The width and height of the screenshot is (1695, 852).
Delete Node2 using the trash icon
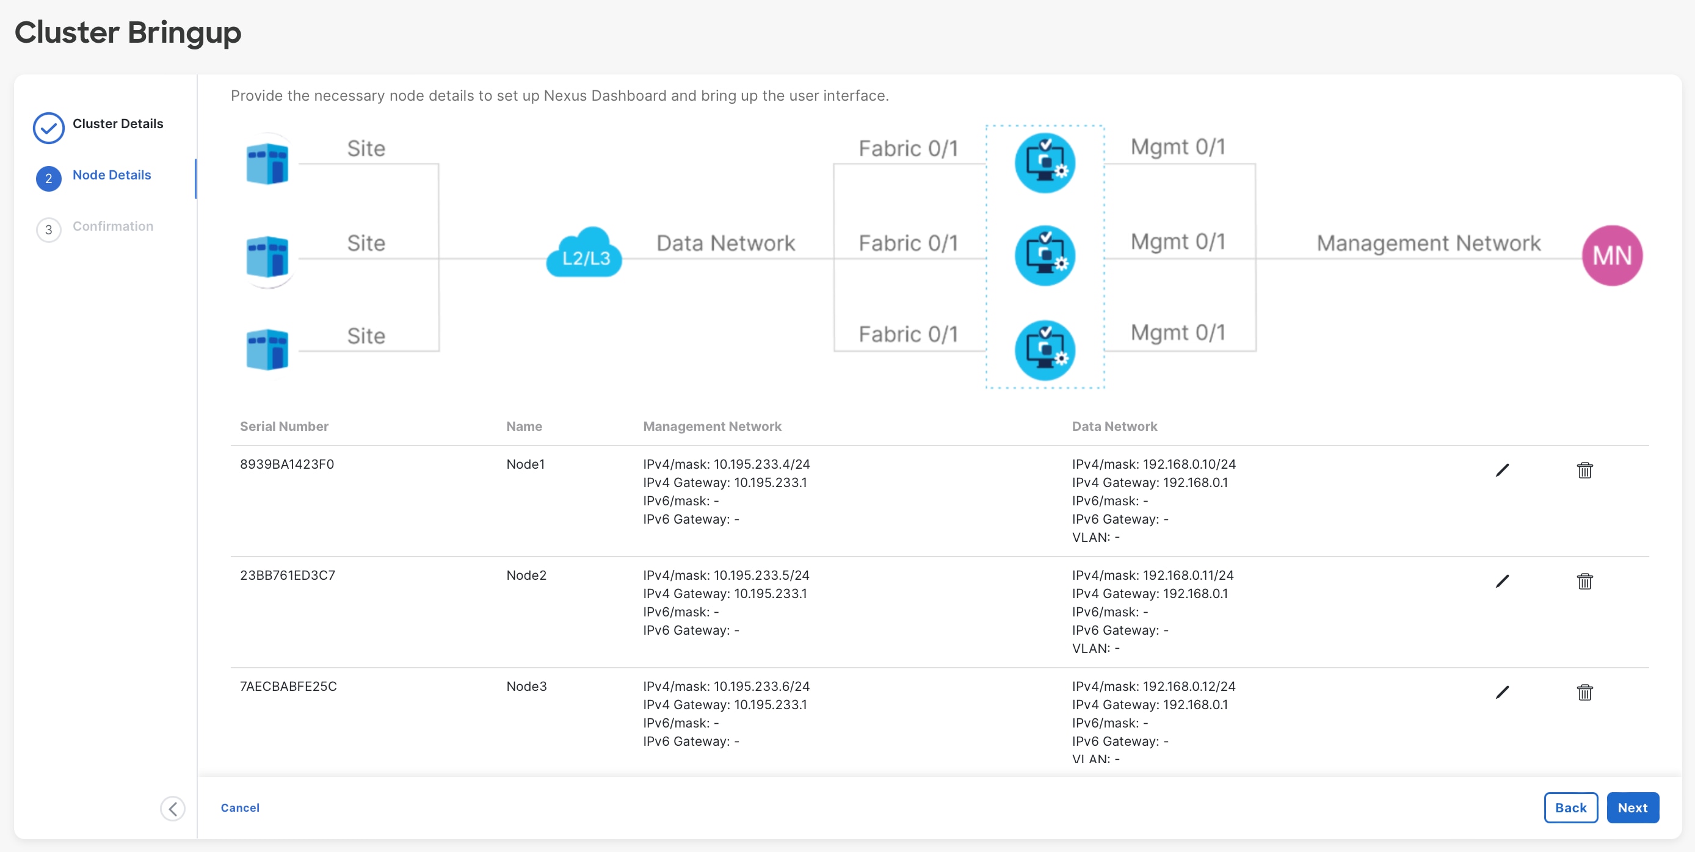coord(1584,582)
